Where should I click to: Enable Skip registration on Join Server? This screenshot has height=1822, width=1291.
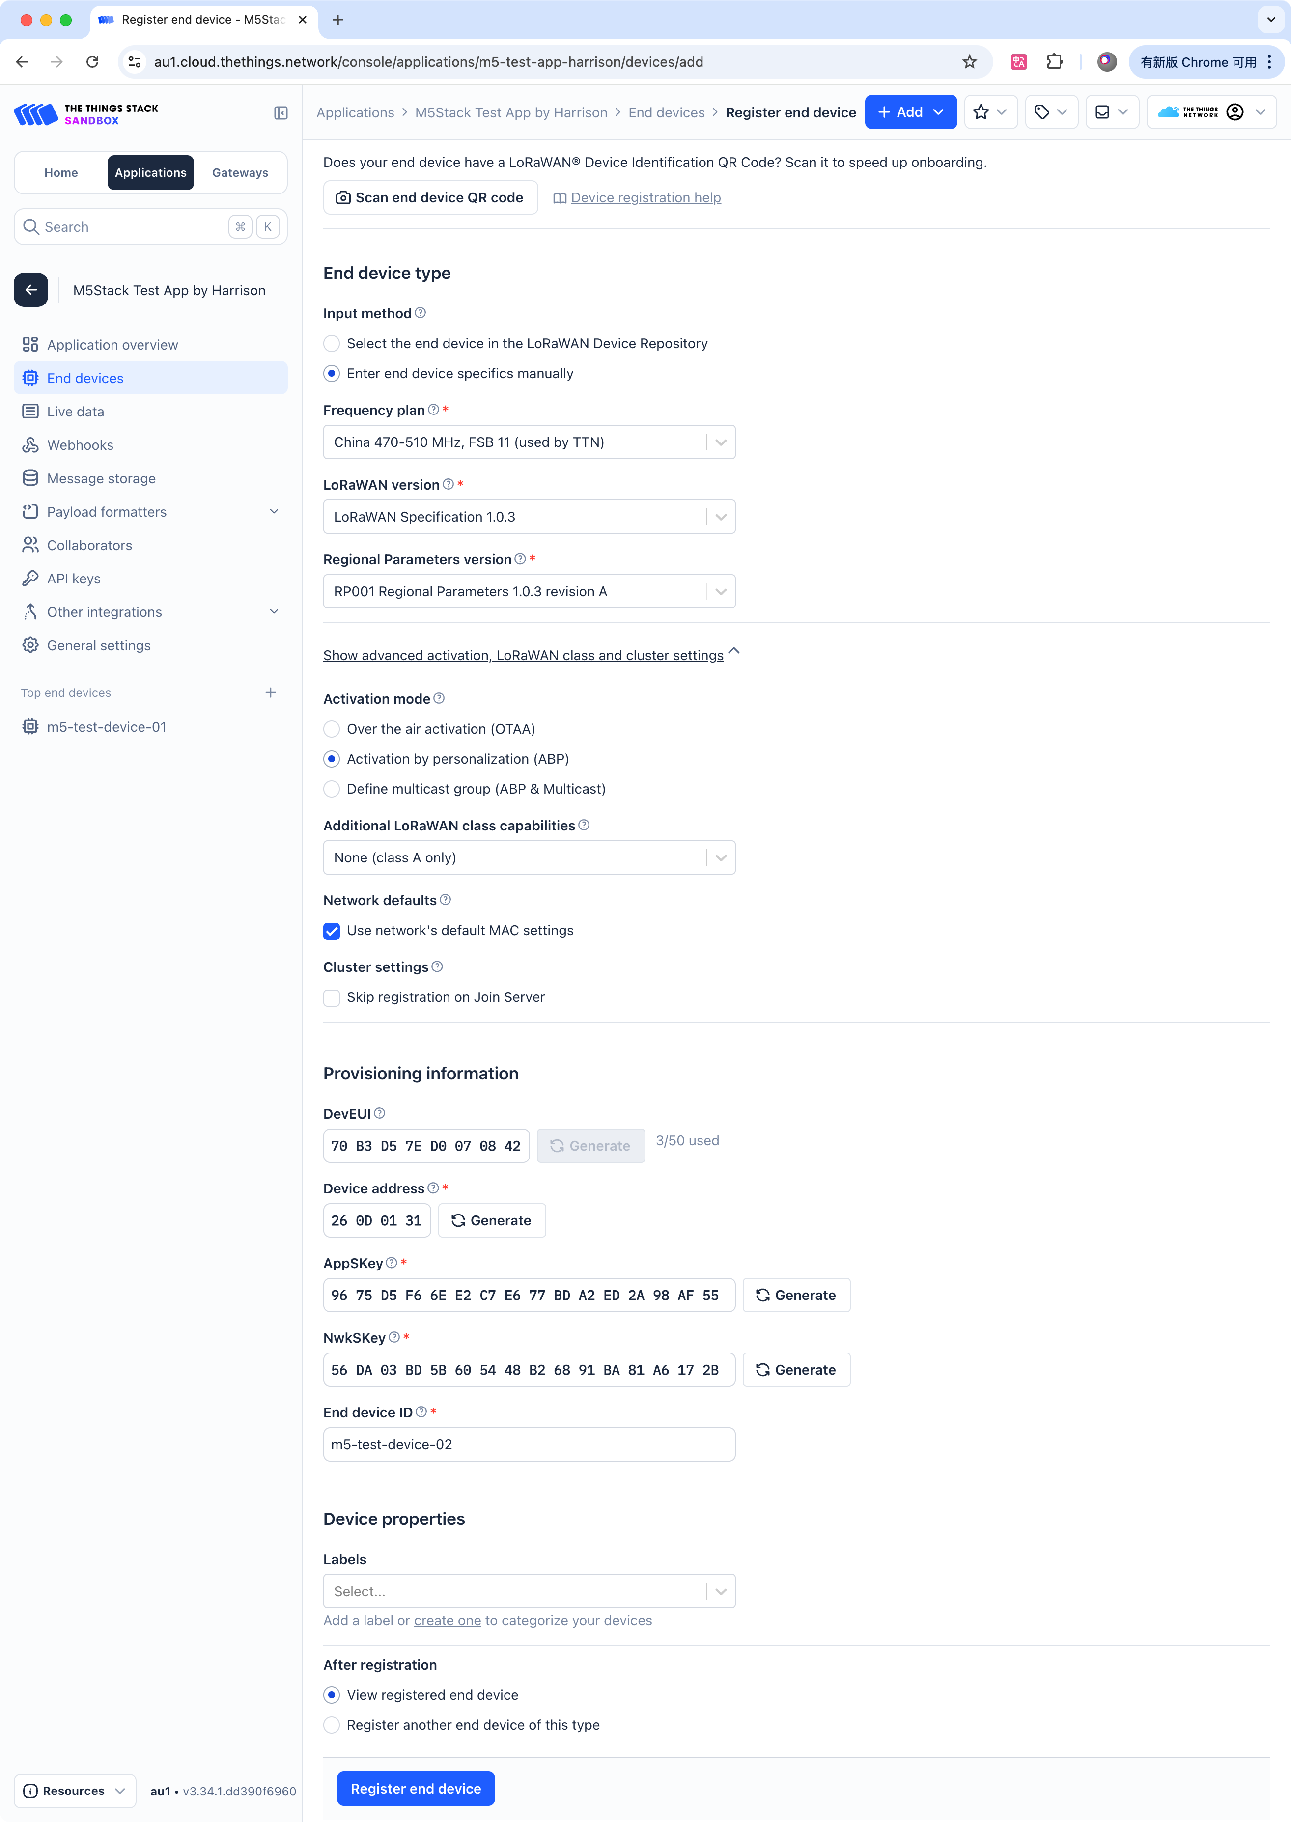coord(332,998)
